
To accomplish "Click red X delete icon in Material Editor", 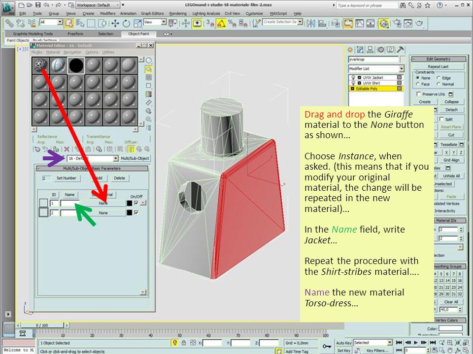I will pyautogui.click(x=67, y=149).
